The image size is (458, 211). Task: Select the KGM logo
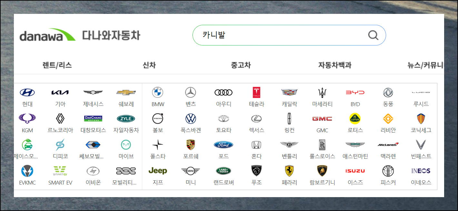click(27, 119)
